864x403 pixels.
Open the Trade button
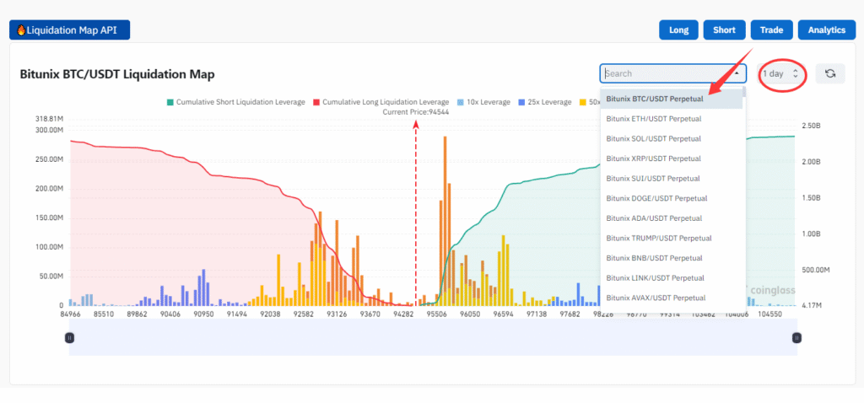click(x=771, y=30)
